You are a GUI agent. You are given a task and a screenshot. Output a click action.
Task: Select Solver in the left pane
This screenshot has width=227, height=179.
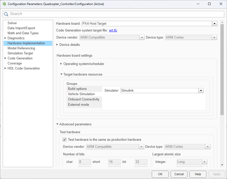click(12, 23)
